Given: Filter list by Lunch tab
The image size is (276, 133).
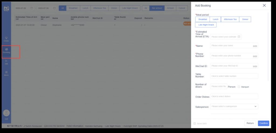Looking at the screenshot, I should (x=85, y=8).
